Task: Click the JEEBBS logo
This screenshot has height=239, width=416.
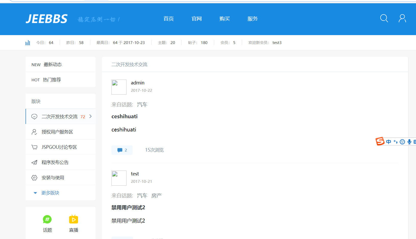Action: point(46,19)
